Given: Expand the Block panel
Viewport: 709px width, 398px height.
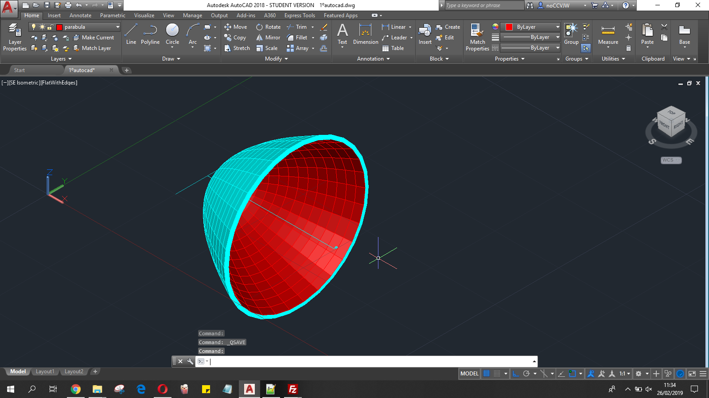Looking at the screenshot, I should [439, 59].
